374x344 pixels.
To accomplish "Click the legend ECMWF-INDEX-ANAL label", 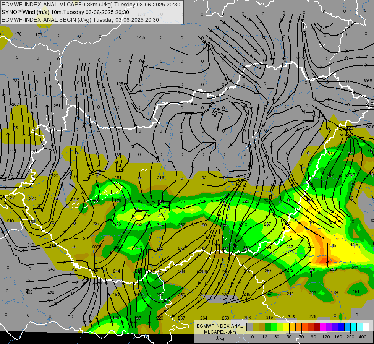I will (x=220, y=326).
